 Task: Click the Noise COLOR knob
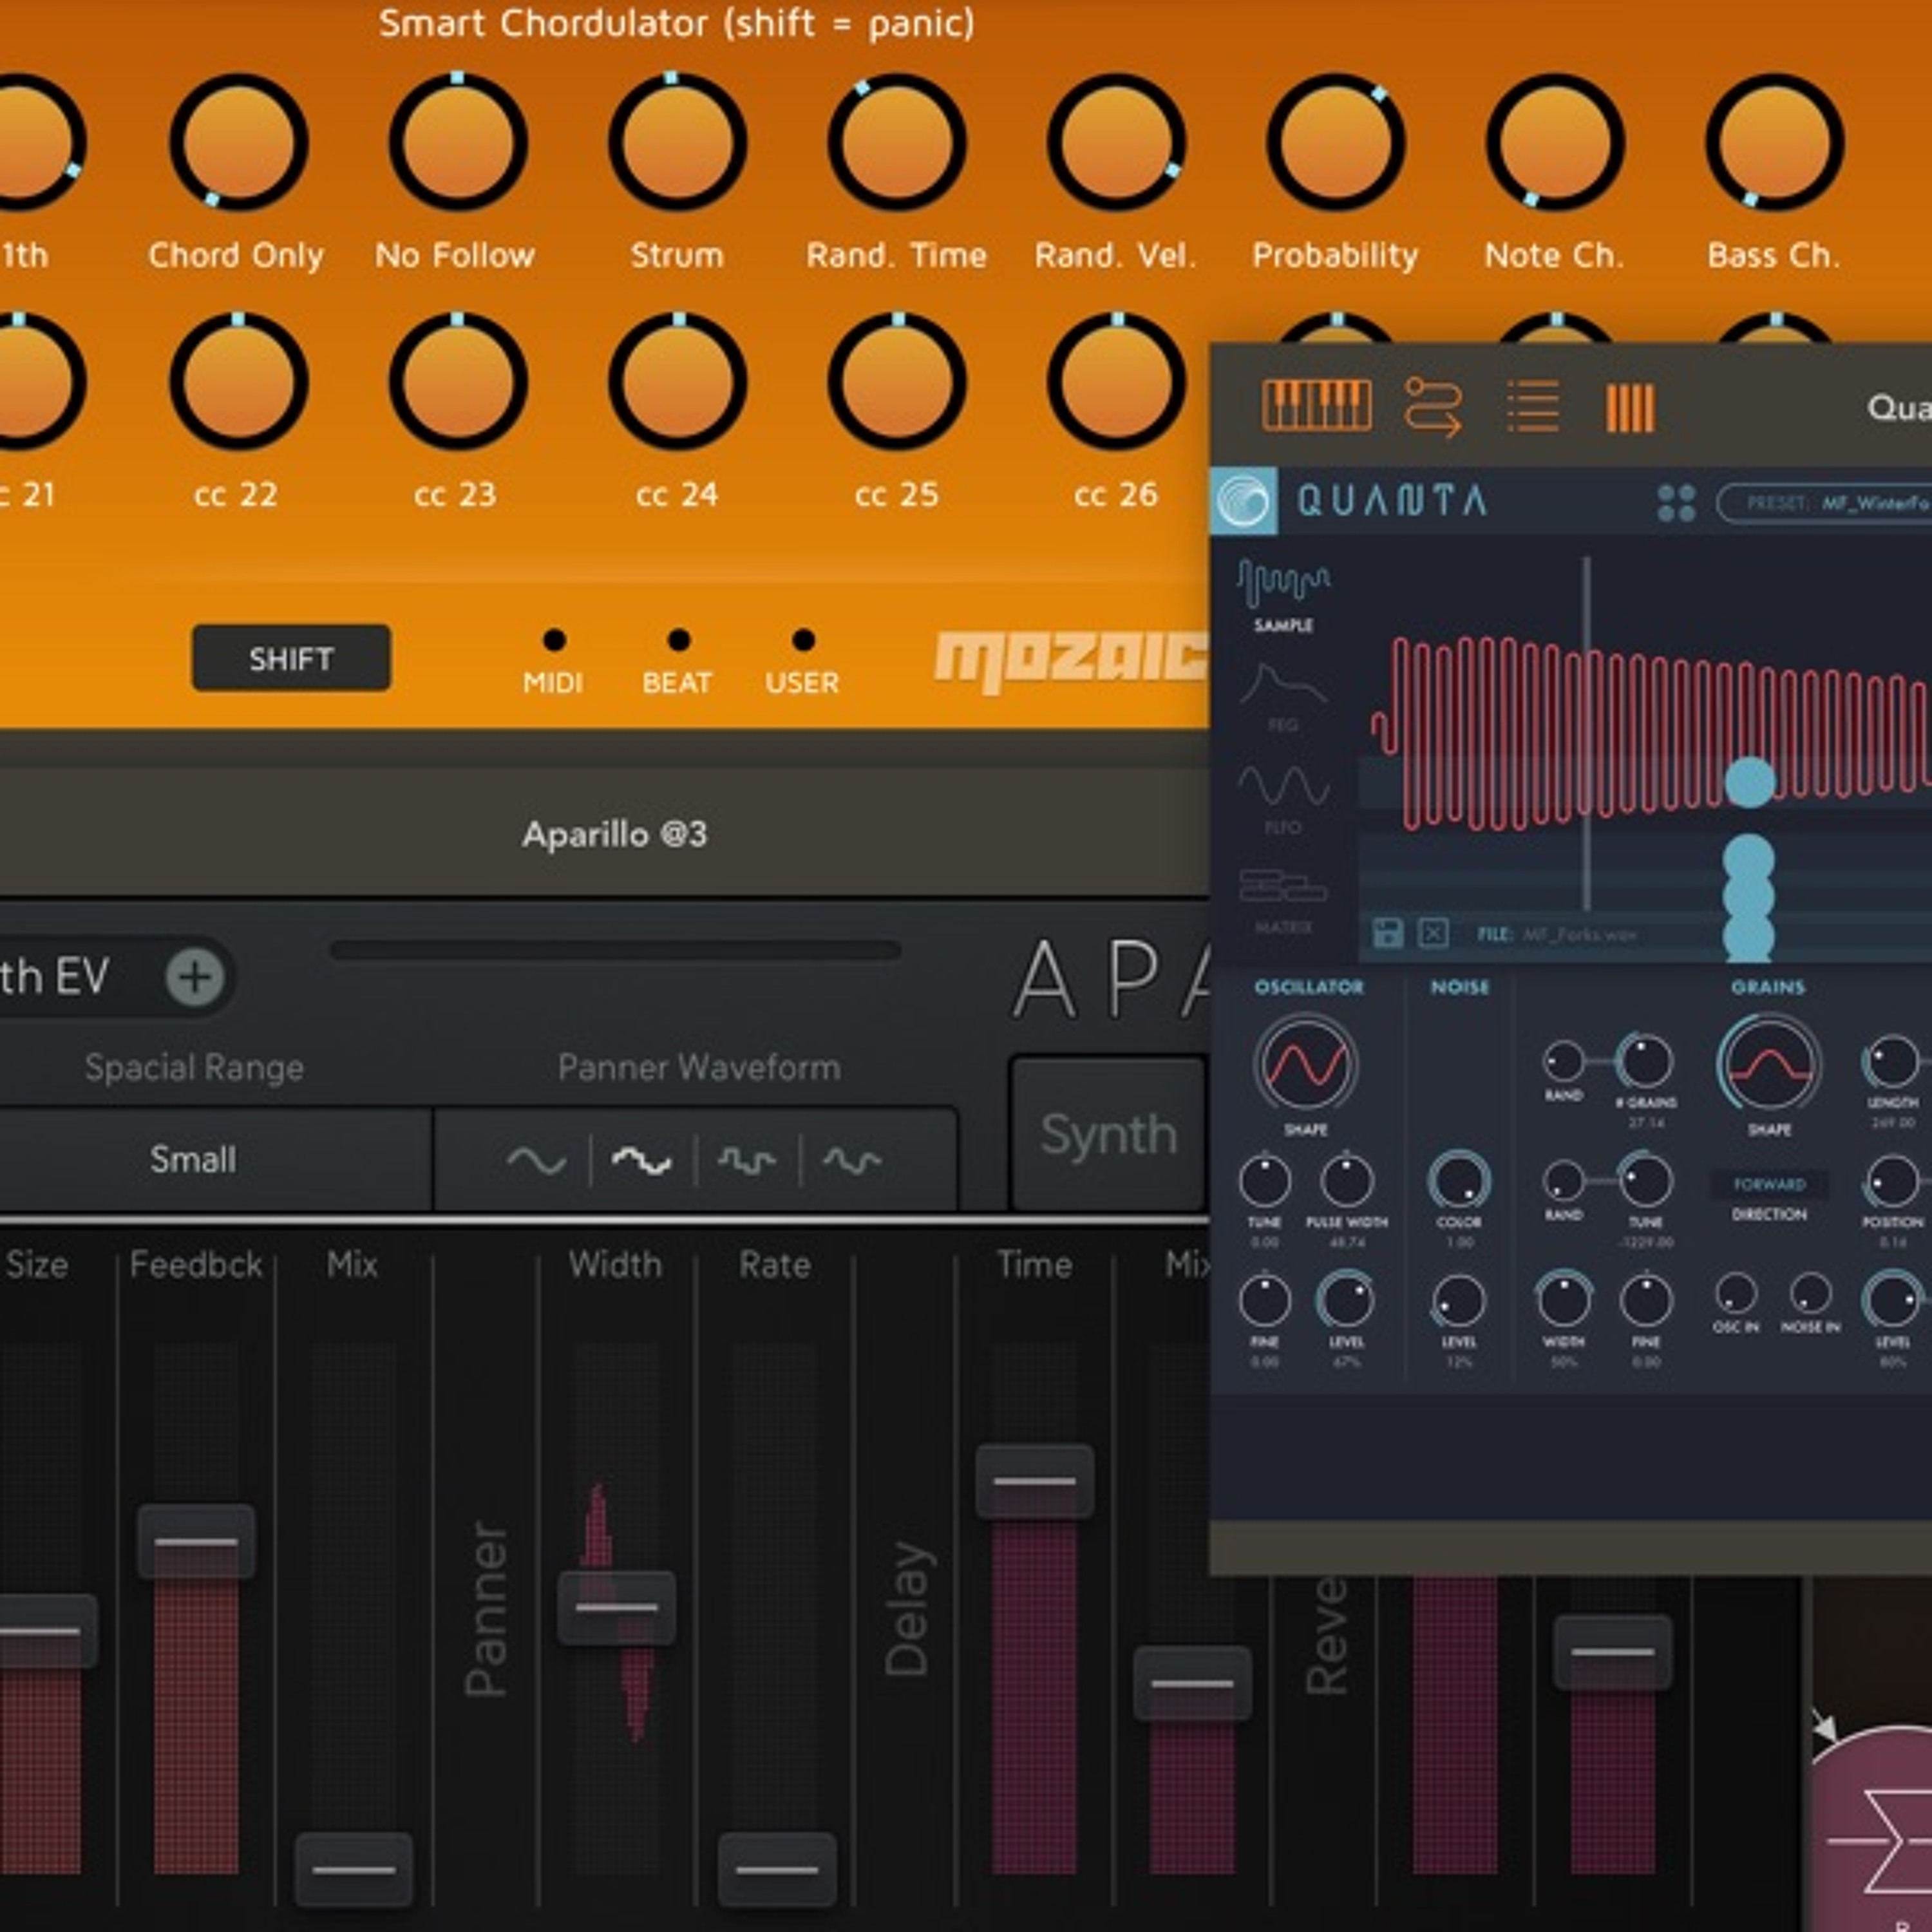[x=1458, y=1181]
